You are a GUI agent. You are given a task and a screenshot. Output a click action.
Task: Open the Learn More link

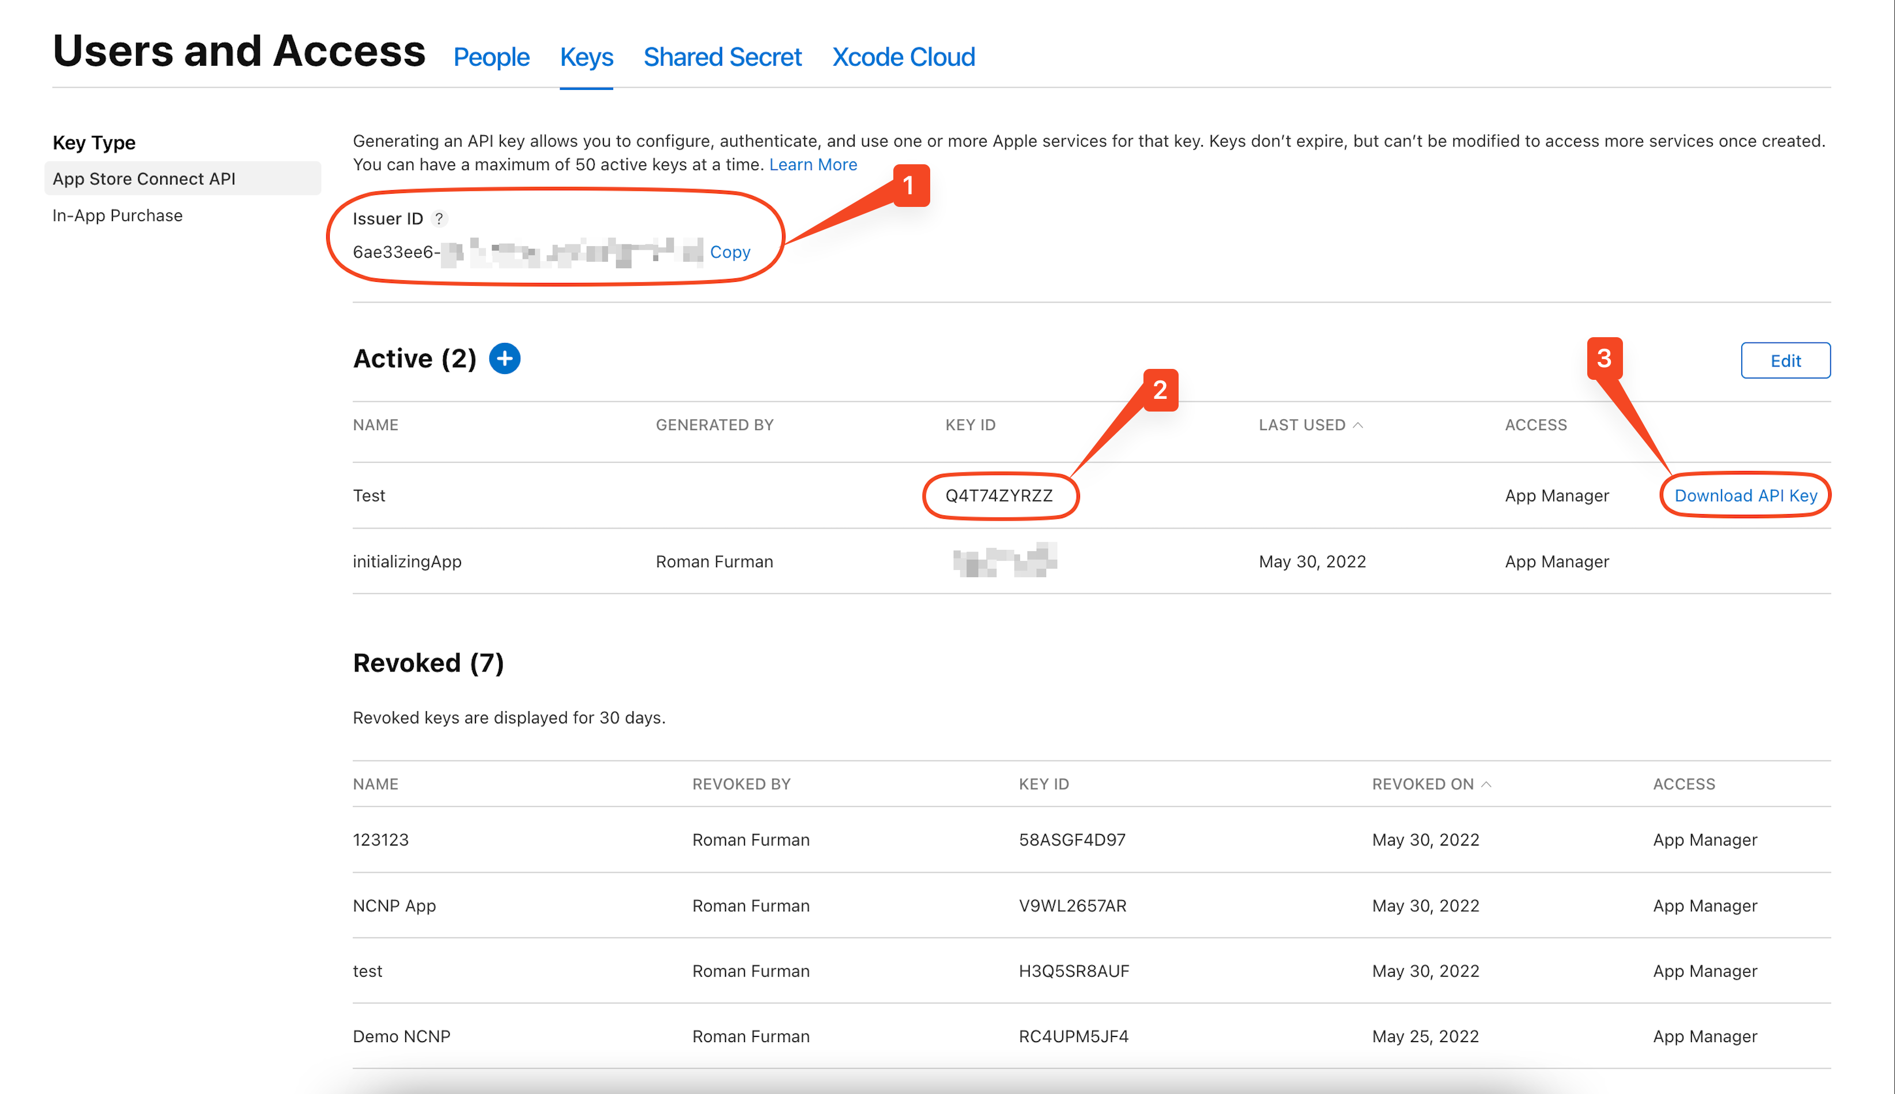[813, 164]
